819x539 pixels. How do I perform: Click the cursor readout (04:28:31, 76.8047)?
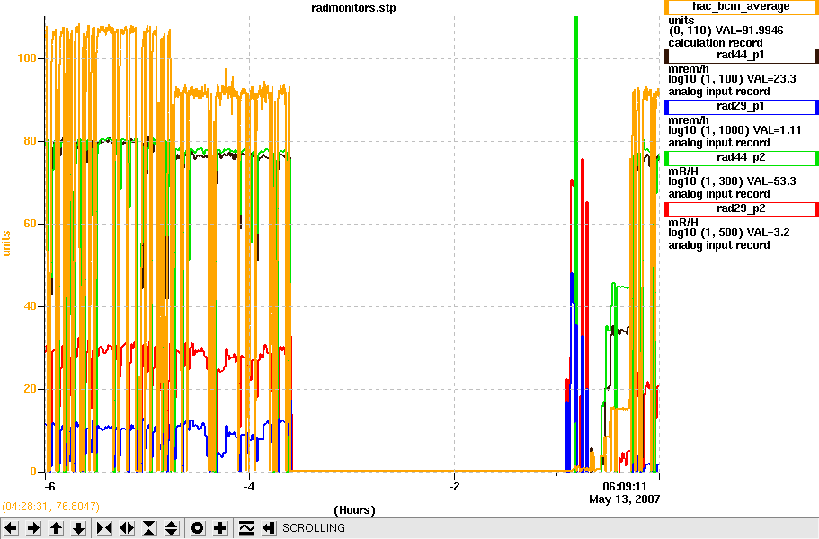(50, 506)
